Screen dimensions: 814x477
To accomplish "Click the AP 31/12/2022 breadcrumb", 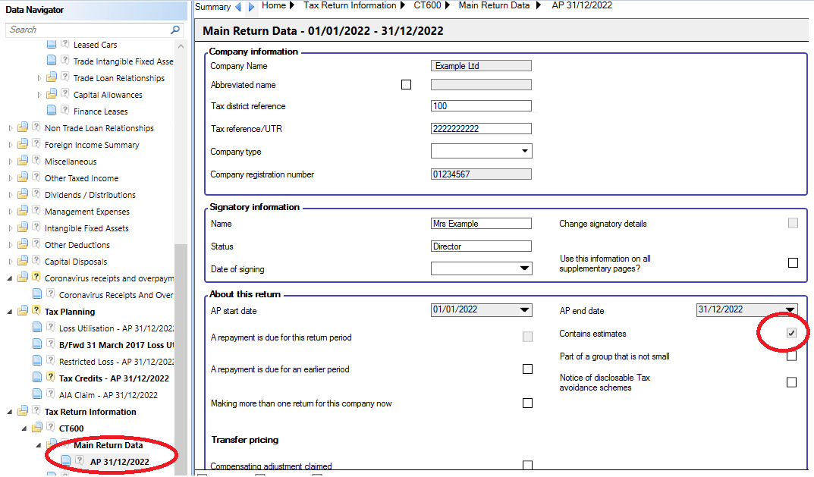I will pos(582,6).
